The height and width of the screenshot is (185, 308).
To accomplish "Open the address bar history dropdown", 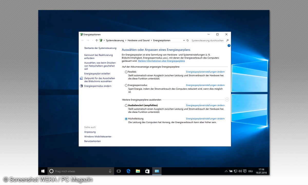I will [x=184, y=40].
